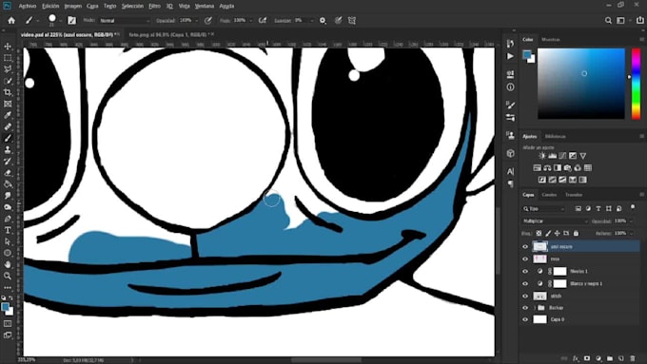Screen dimensions: 647x364
Task: Click foreground color swatch in Color panel
Action: click(x=527, y=54)
